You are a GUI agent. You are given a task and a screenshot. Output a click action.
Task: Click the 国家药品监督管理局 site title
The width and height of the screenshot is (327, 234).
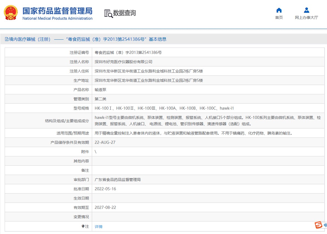pos(57,11)
